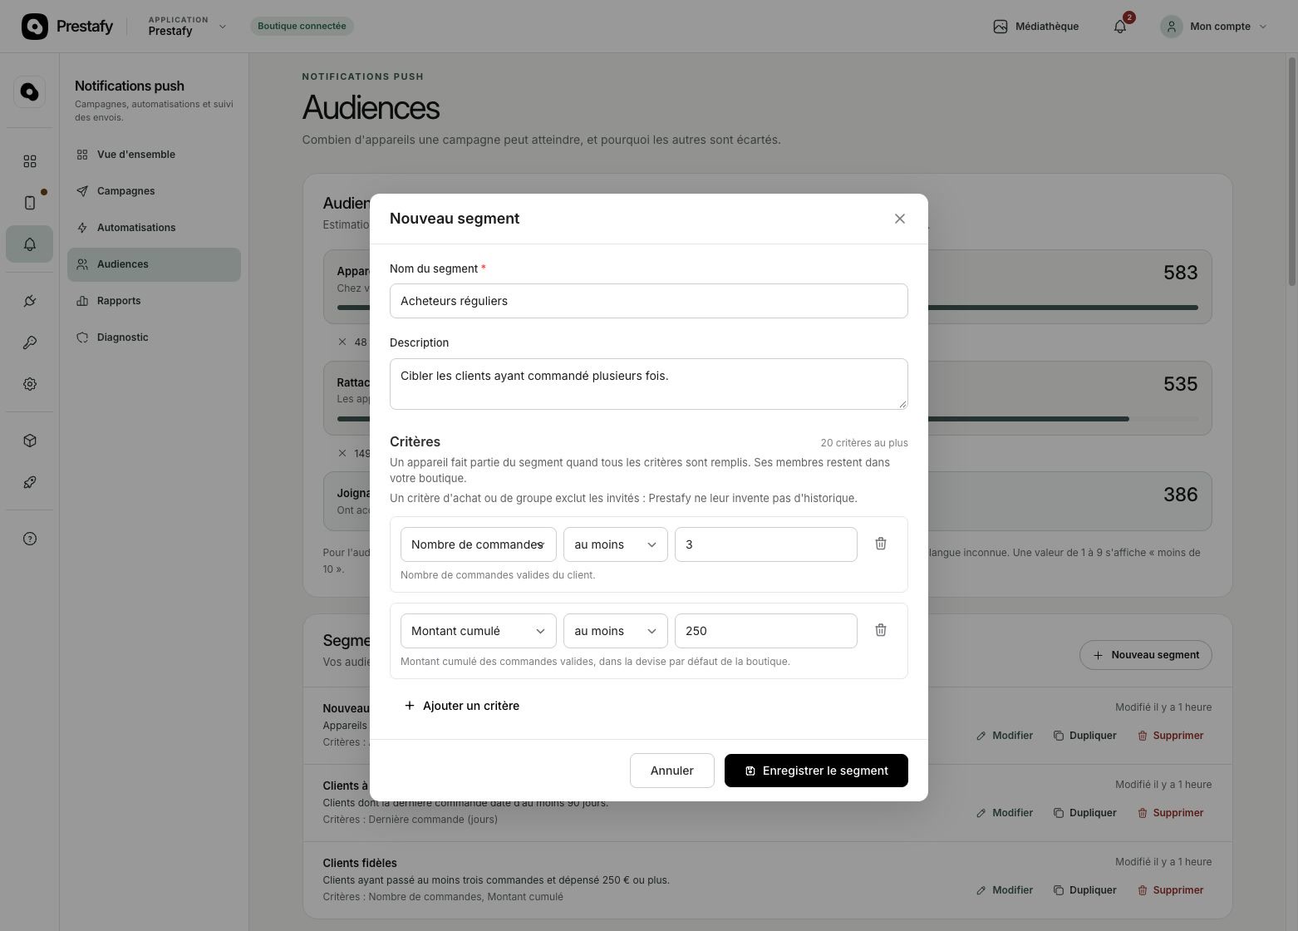Close the Nouveau segment dialog
The height and width of the screenshot is (931, 1298).
click(x=900, y=219)
